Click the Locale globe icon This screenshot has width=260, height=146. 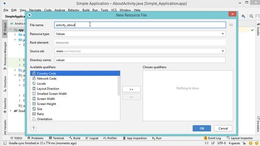[x=34, y=84]
